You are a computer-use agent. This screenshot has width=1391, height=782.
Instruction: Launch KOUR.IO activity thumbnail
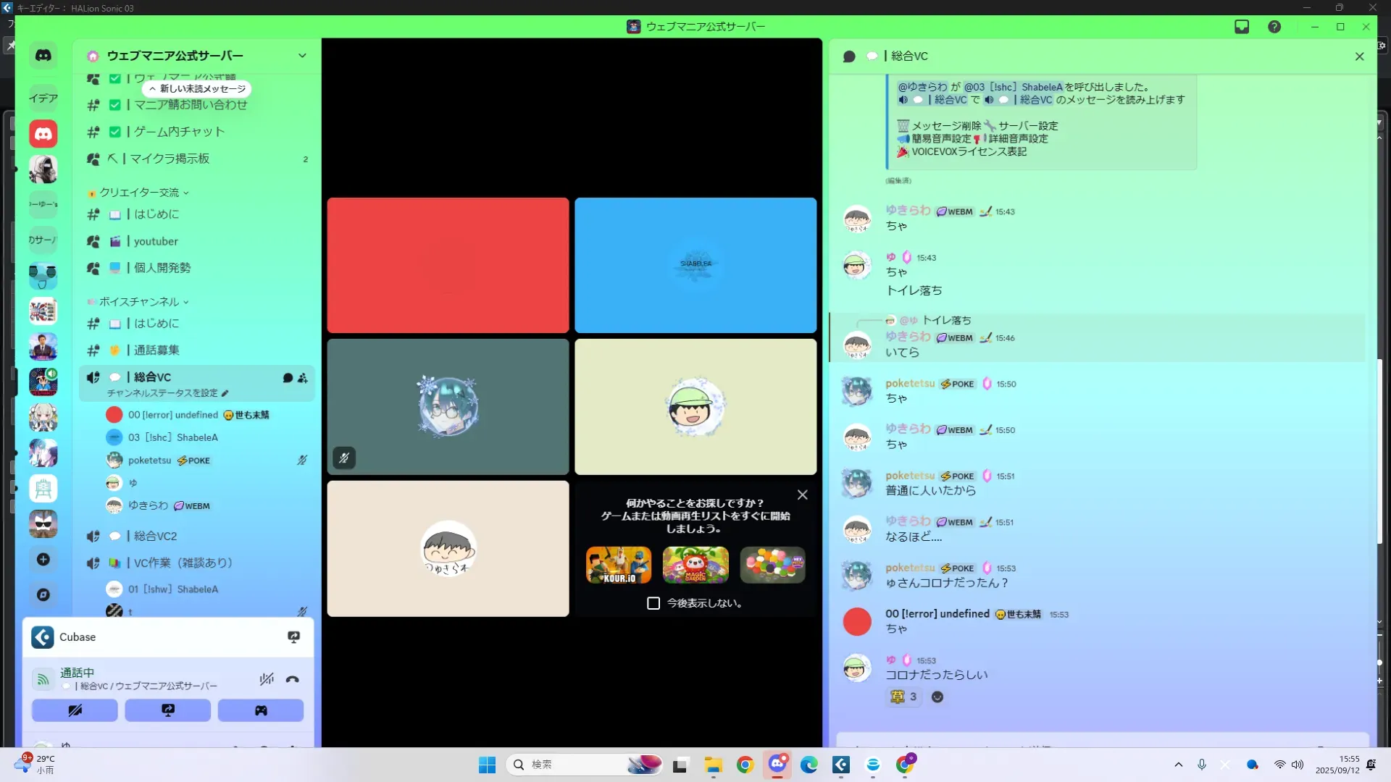pos(618,565)
